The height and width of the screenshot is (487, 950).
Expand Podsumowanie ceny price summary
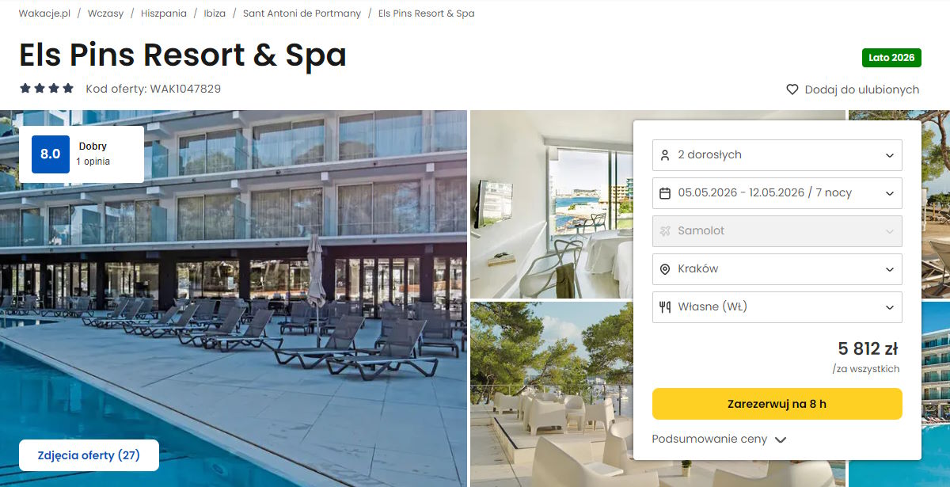click(x=719, y=439)
